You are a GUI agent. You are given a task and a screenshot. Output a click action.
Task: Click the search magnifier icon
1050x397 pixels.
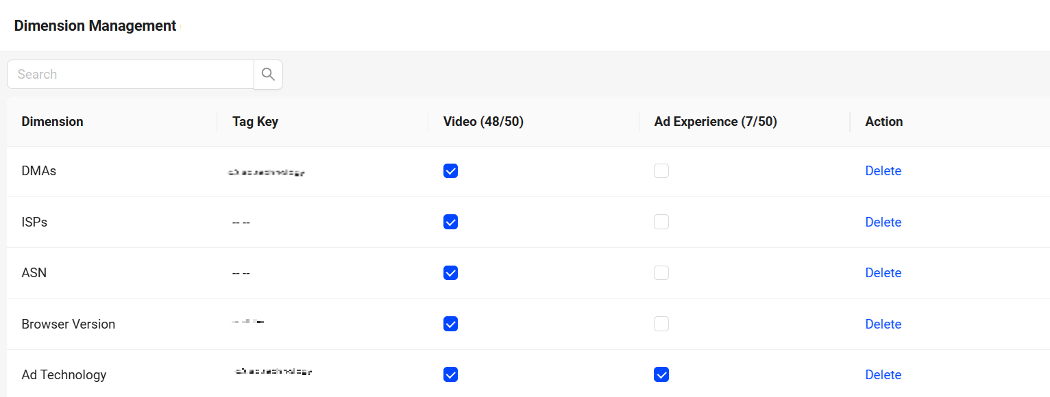click(x=268, y=75)
